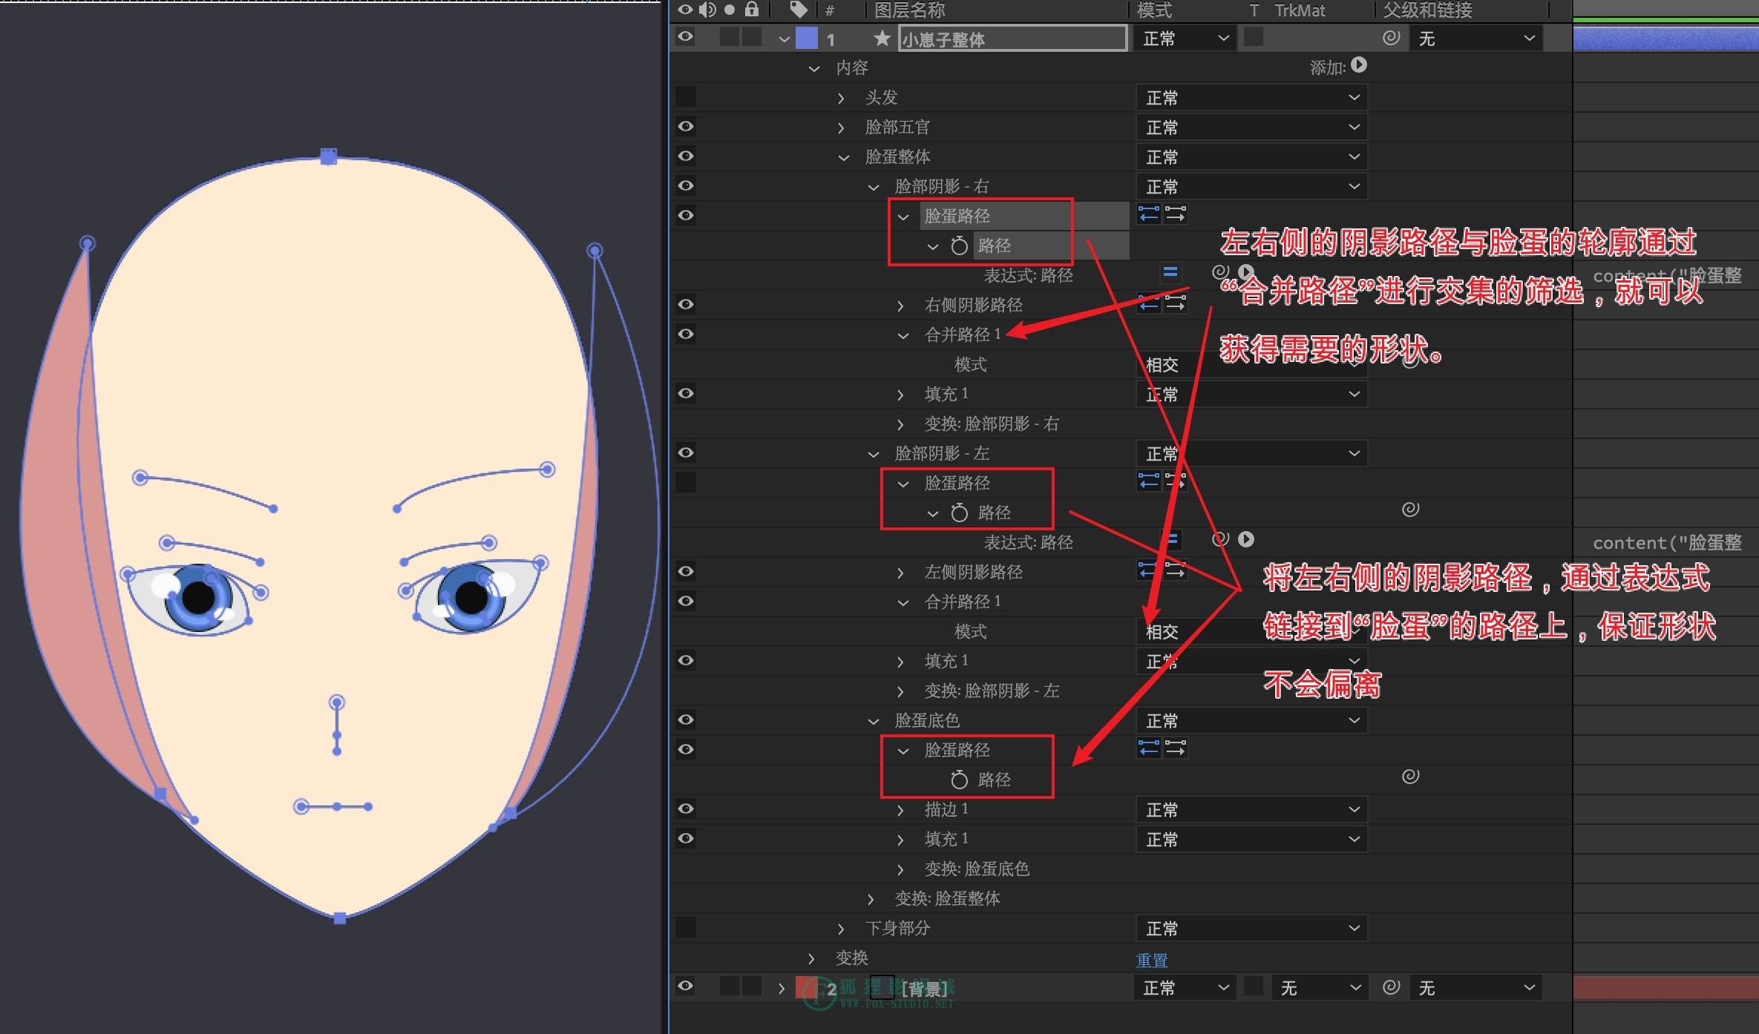Expand the 下身部分 group
1759x1034 pixels.
point(841,929)
